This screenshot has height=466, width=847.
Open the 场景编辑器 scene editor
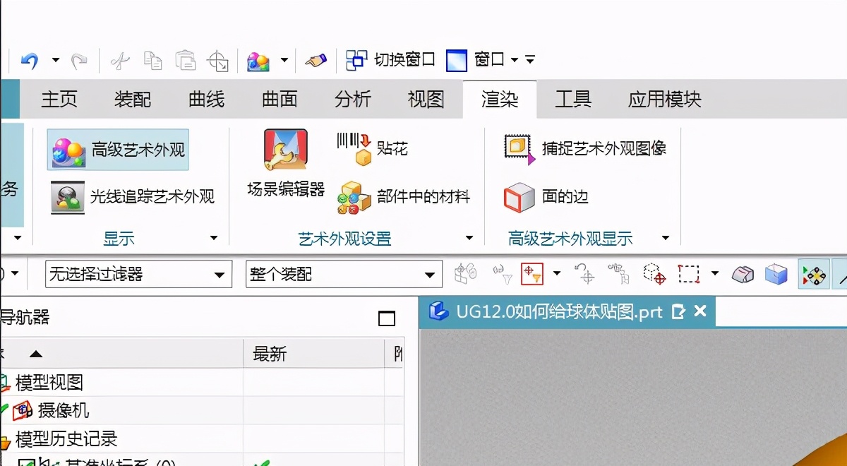[286, 164]
